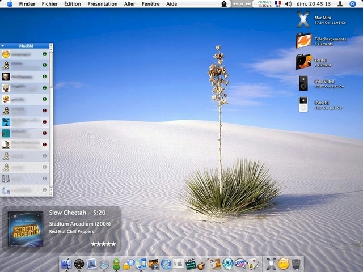This screenshot has height=272, width=363.
Task: Pause playback from menu bar control
Action: pyautogui.click(x=242, y=4)
